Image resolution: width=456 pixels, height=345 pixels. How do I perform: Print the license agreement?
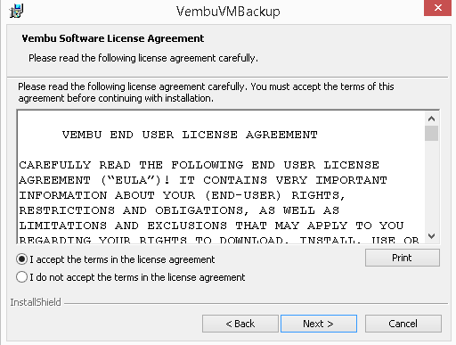pos(403,258)
